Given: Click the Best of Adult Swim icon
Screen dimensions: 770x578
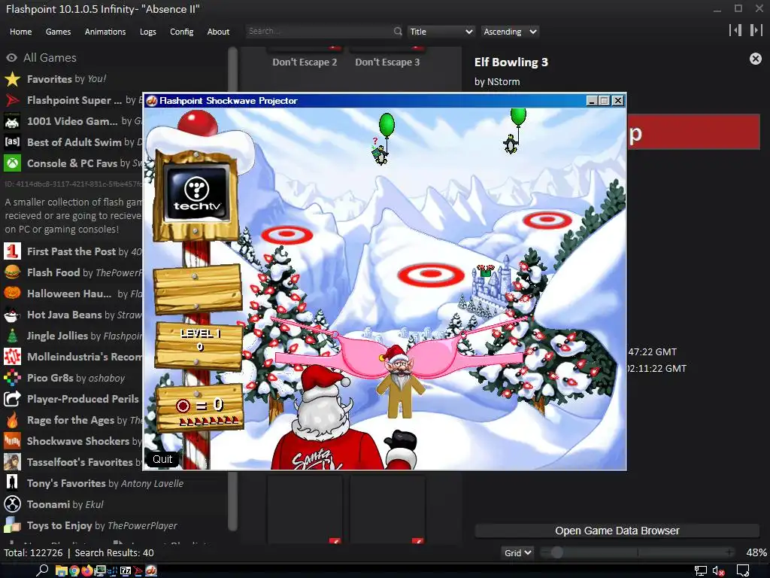Looking at the screenshot, I should pyautogui.click(x=12, y=142).
